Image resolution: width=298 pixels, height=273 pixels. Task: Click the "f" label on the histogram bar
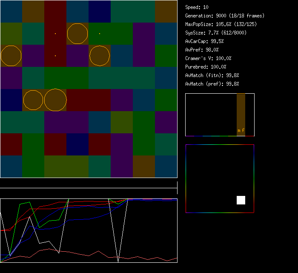pos(243,130)
